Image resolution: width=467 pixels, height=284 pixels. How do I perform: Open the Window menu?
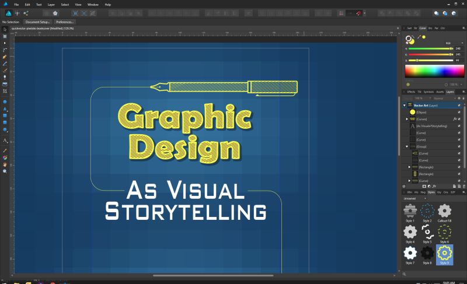pos(93,5)
